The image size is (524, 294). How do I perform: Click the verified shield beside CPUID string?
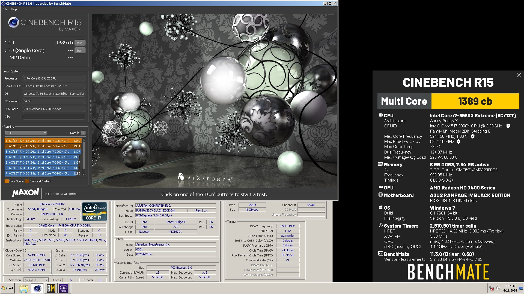pyautogui.click(x=508, y=126)
